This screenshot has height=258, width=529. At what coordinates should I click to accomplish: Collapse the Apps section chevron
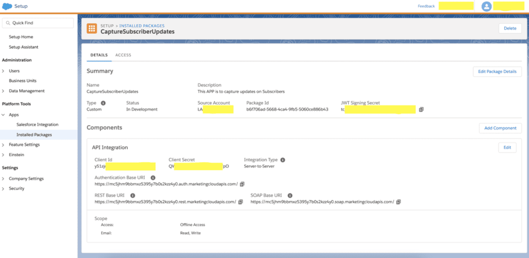[x=3, y=115]
